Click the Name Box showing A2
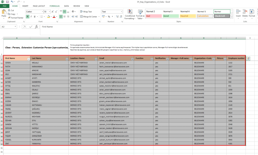This screenshot has width=258, height=155. pyautogui.click(x=9, y=27)
